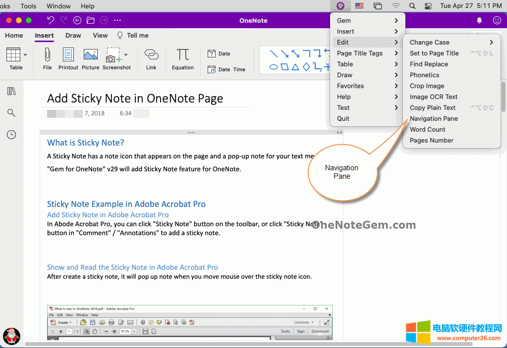The width and height of the screenshot is (507, 348).
Task: Click the vertical scrollbar on page
Action: pos(504,97)
